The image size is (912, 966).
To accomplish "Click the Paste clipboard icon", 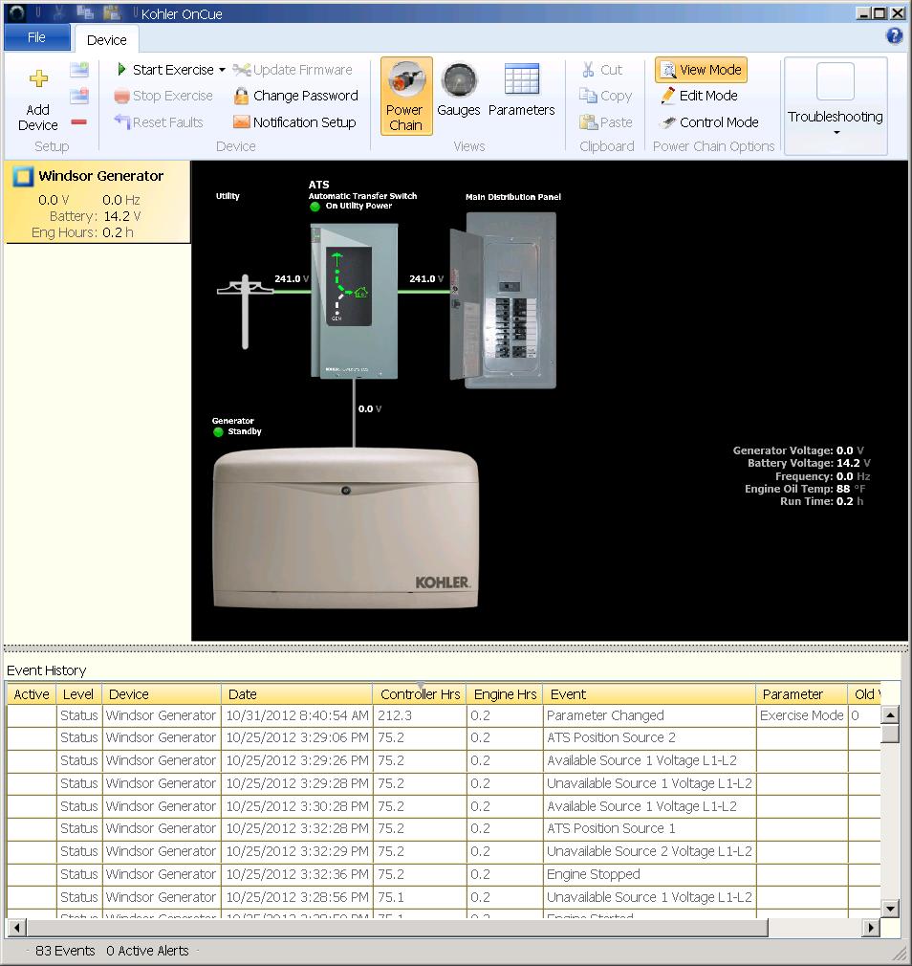I will pos(588,122).
